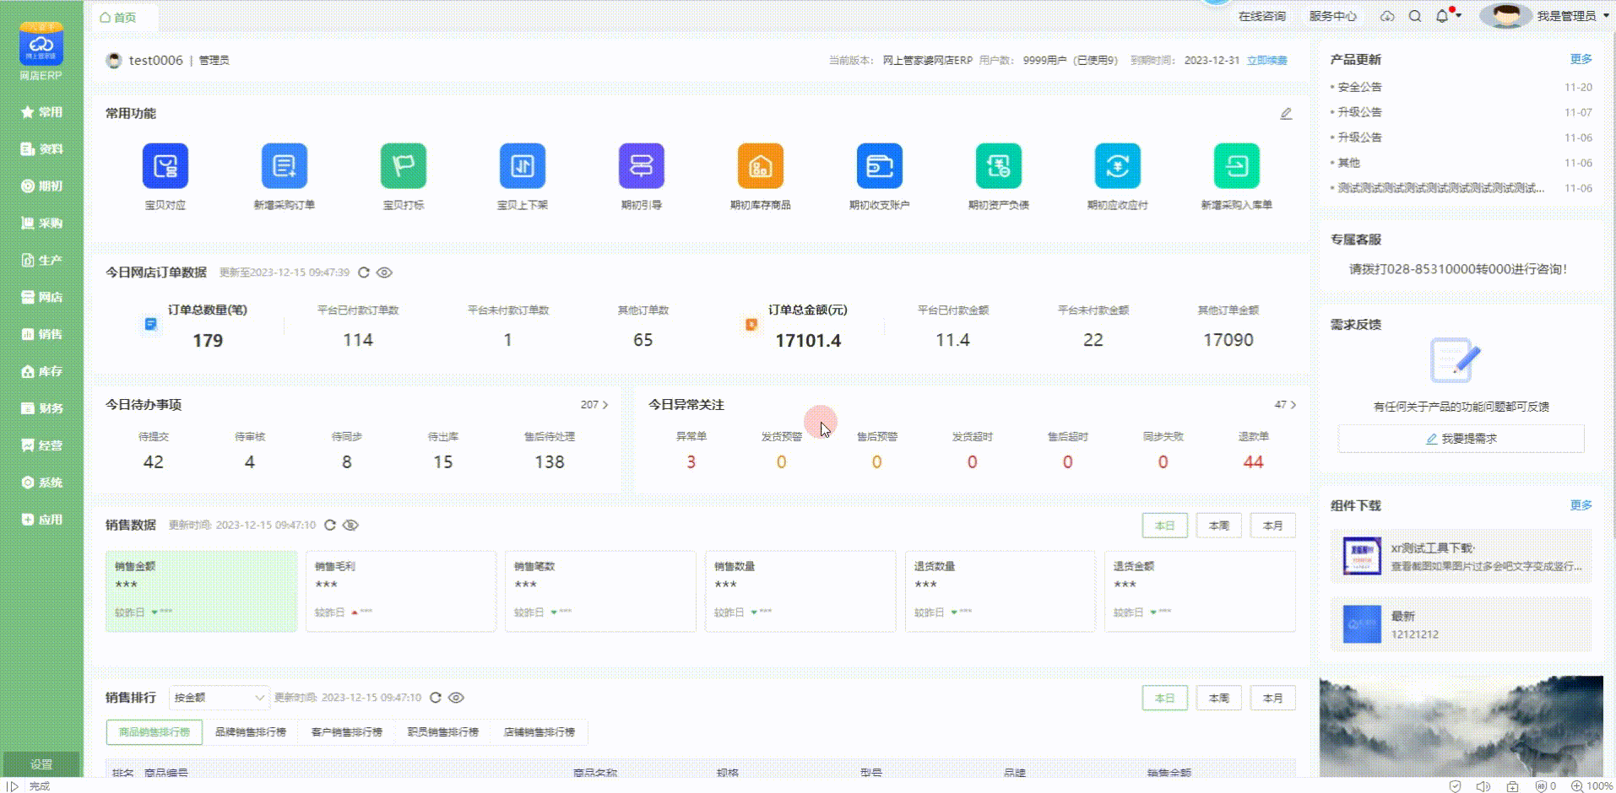The width and height of the screenshot is (1616, 793).
Task: Expand 今日待办事项 via the 207 arrow
Action: tap(595, 405)
